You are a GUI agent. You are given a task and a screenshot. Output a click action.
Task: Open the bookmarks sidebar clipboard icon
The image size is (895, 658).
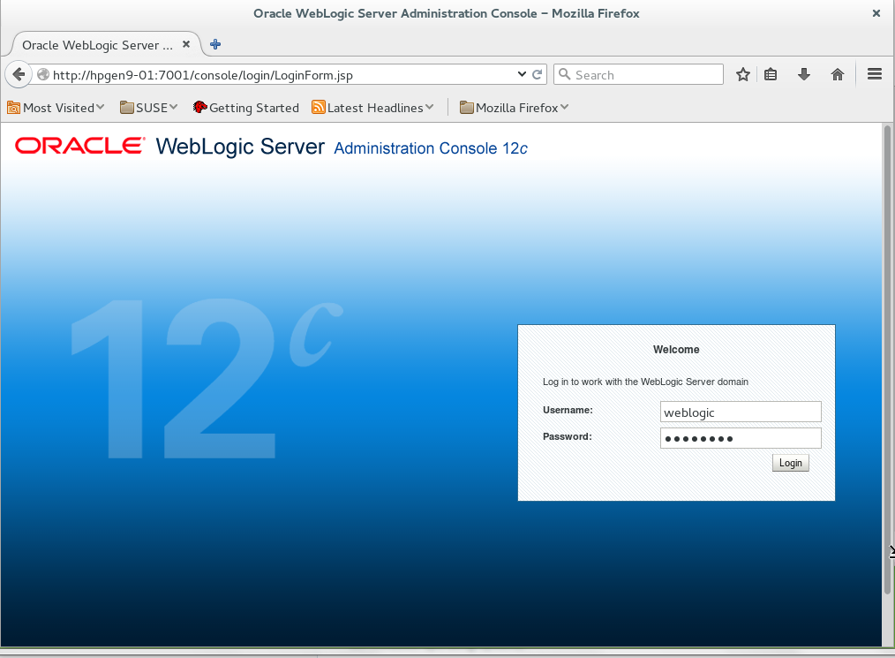(x=771, y=74)
